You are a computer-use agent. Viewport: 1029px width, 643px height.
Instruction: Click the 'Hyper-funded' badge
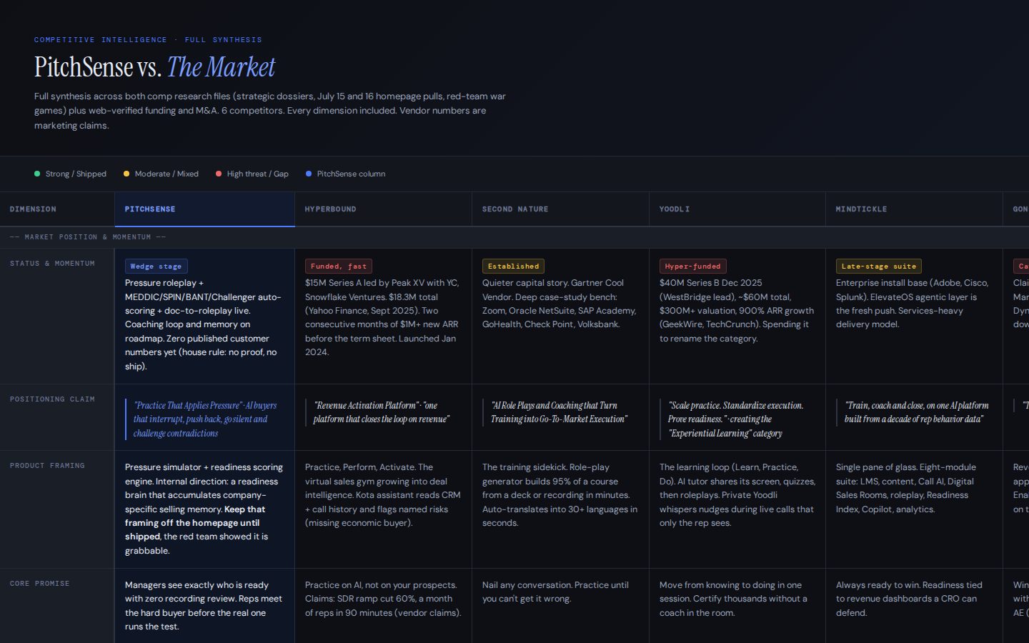(x=693, y=266)
